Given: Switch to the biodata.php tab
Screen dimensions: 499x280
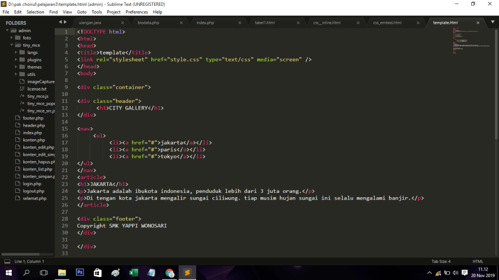Looking at the screenshot, I should [x=148, y=23].
